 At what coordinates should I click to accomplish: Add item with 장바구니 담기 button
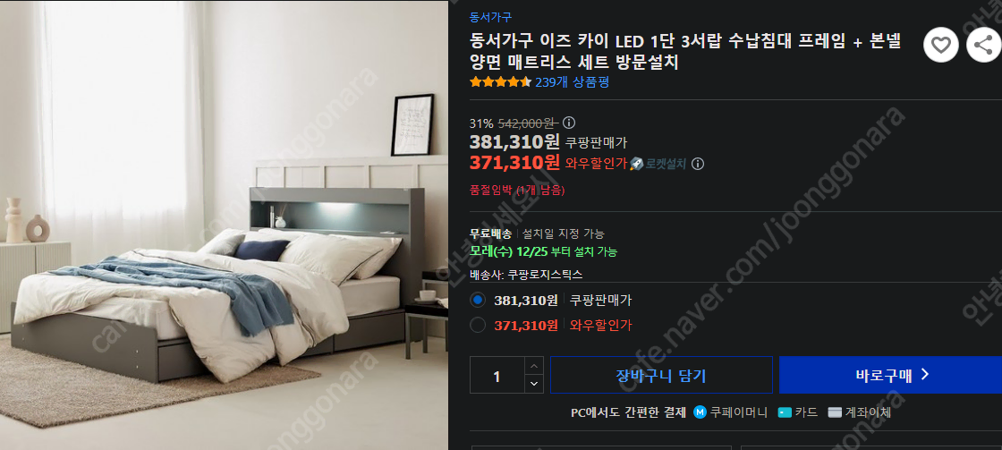coord(661,375)
